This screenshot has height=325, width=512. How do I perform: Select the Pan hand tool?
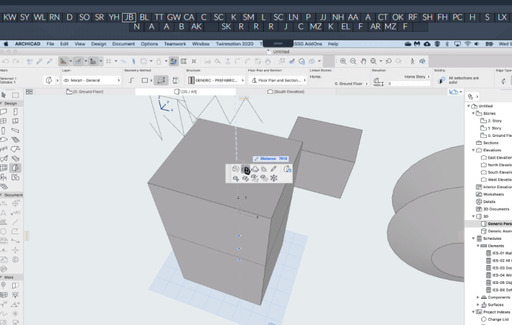click(x=363, y=61)
